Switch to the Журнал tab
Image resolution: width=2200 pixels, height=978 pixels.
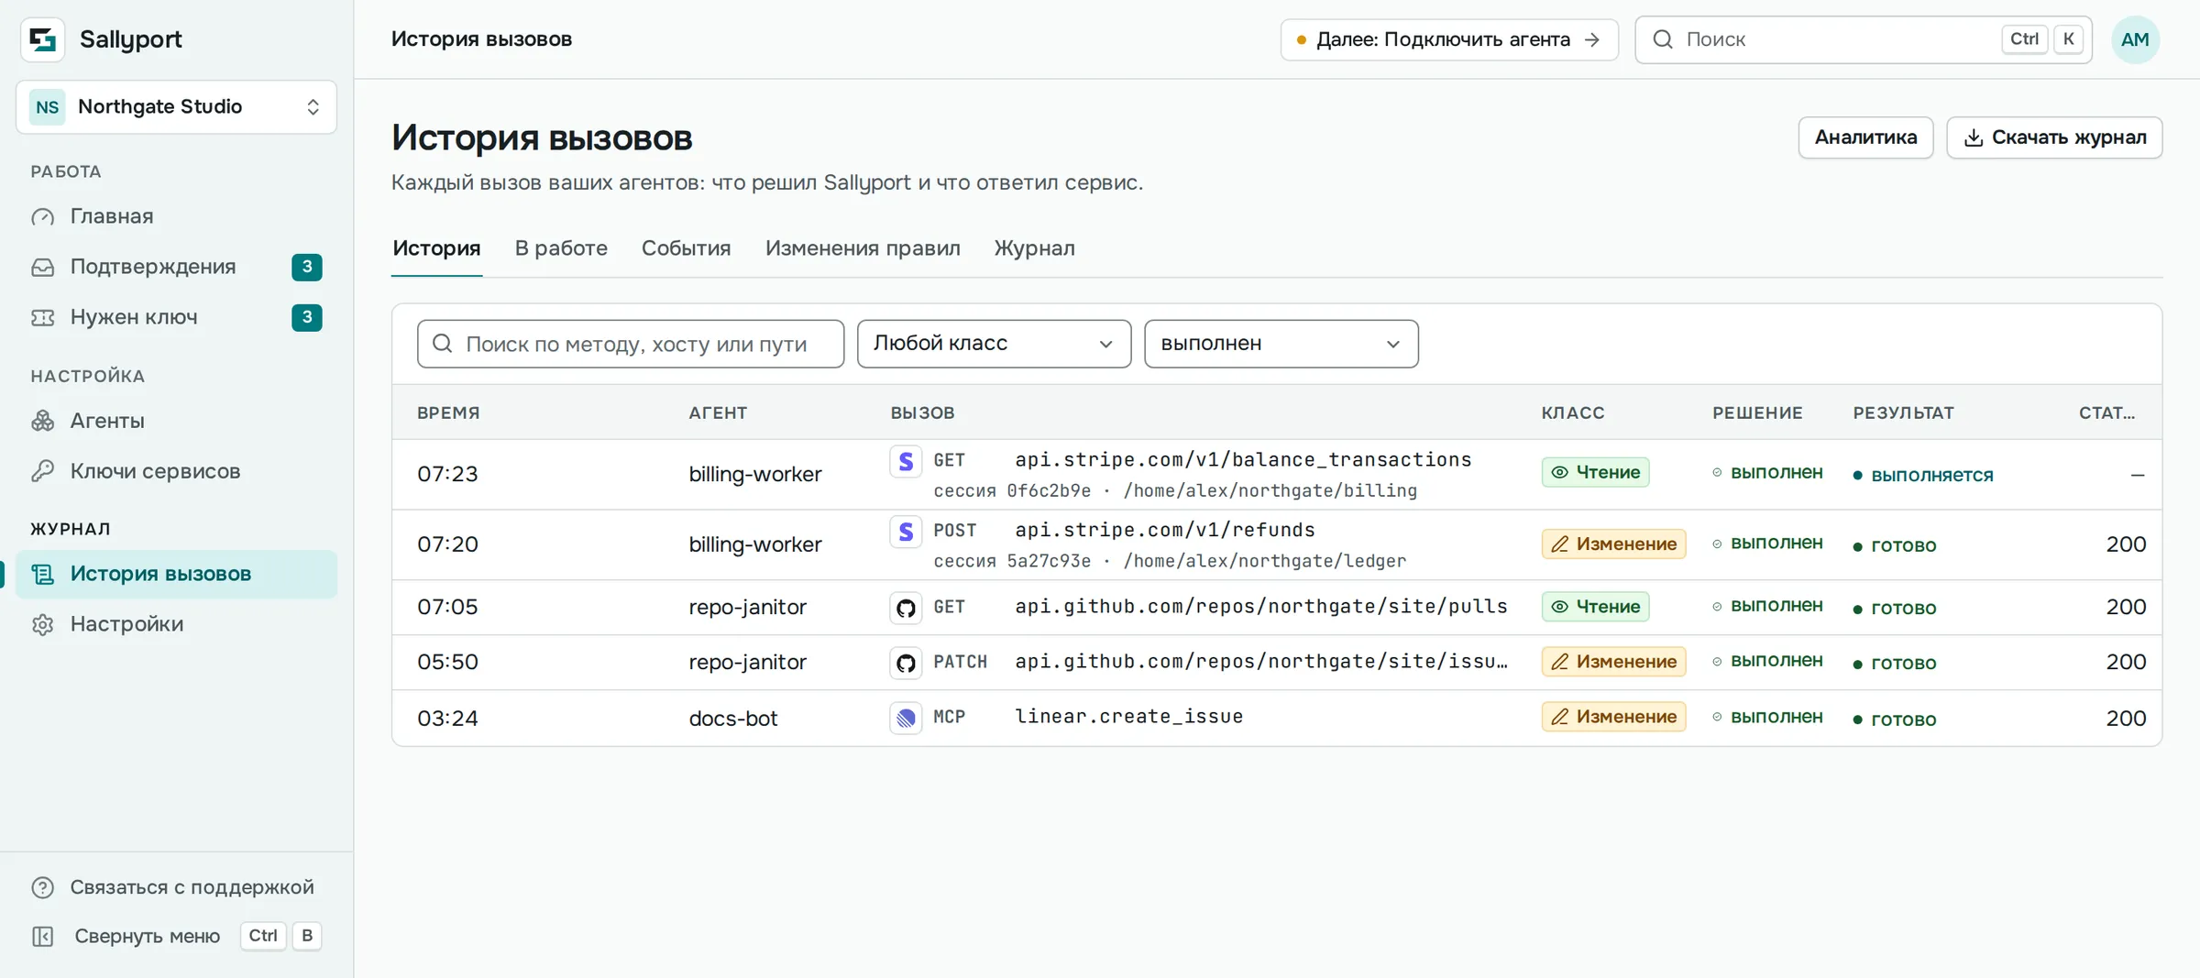point(1034,248)
